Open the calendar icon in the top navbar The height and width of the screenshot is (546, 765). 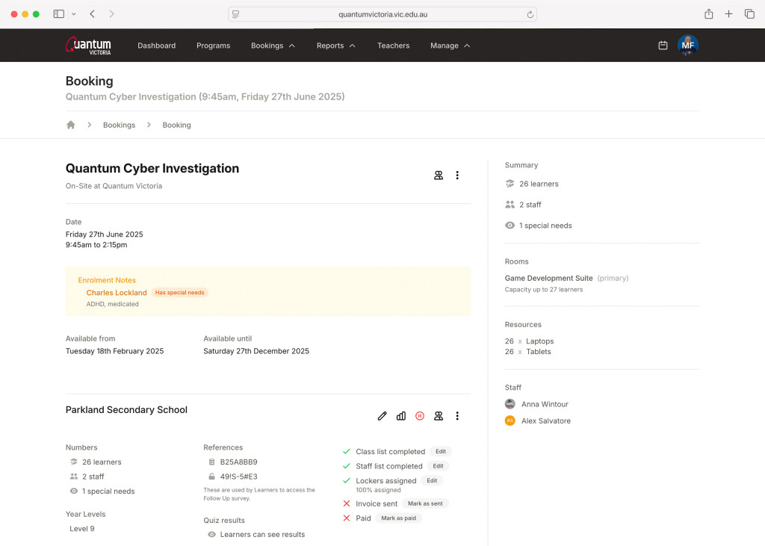tap(663, 46)
